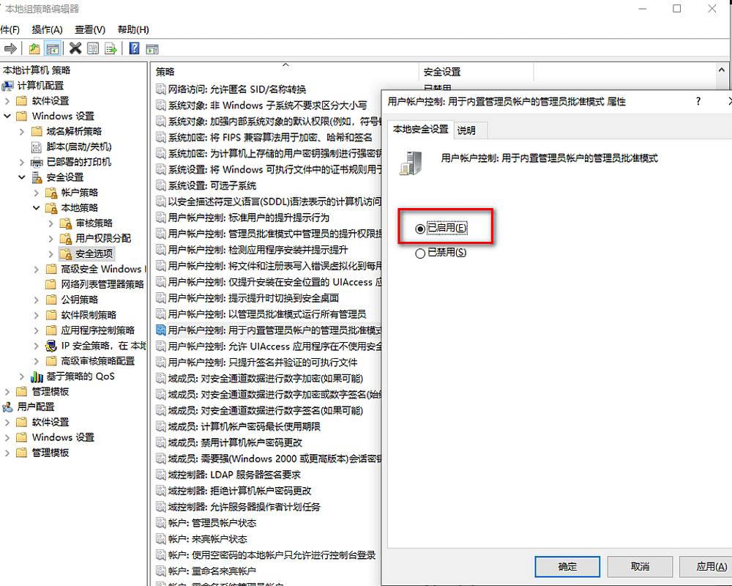Toggle the show/hide action pane icon
Image resolution: width=732 pixels, height=586 pixels.
(x=152, y=48)
